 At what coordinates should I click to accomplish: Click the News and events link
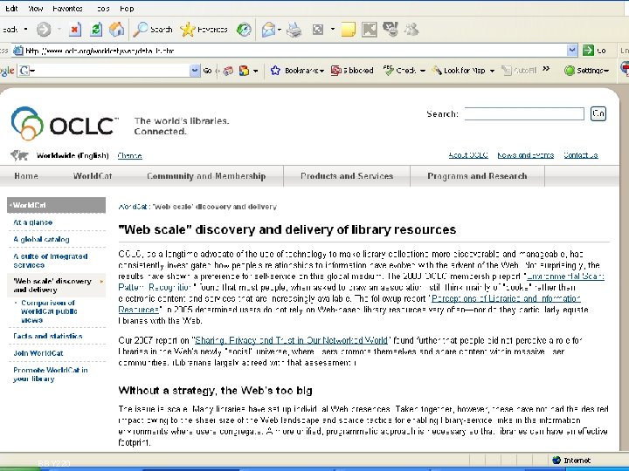pos(526,155)
